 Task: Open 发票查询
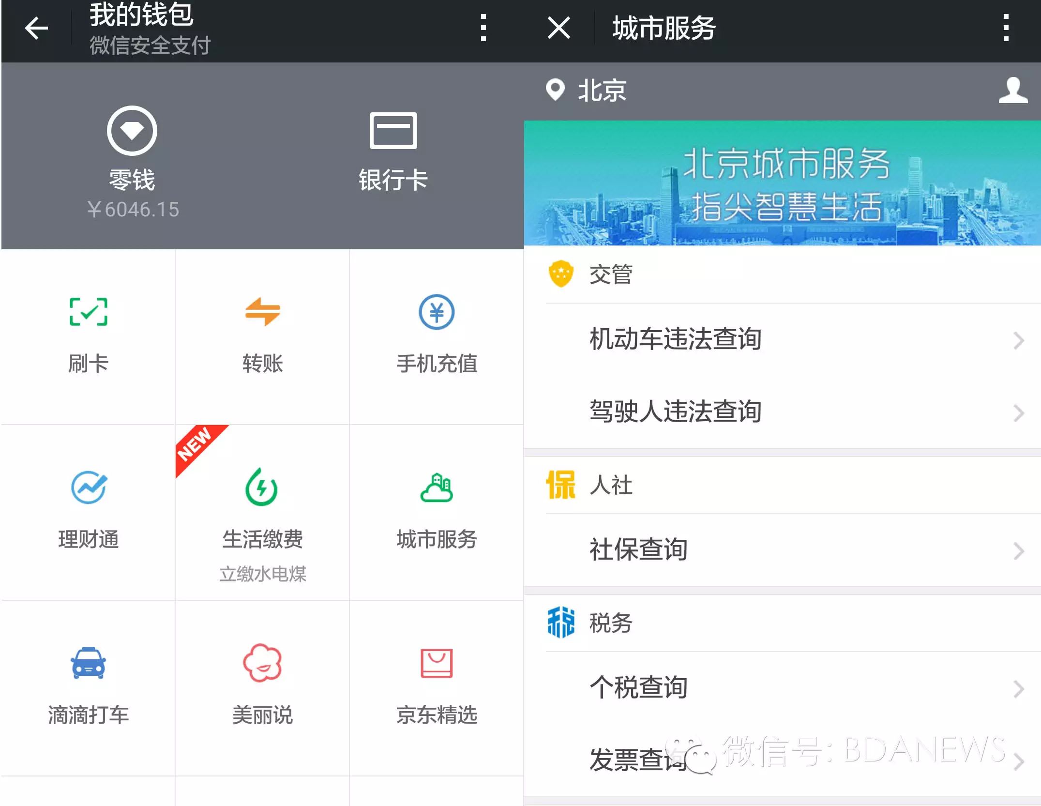782,760
